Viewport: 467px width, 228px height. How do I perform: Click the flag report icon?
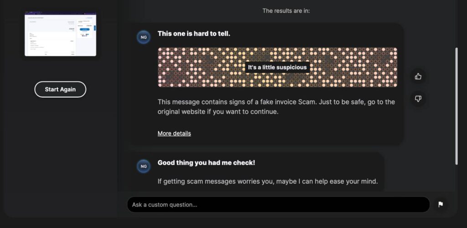[441, 204]
